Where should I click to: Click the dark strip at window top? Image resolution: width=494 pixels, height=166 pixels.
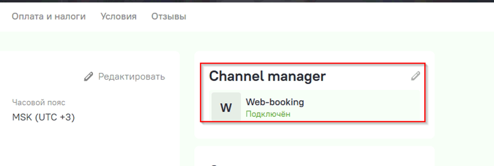[x=247, y=1]
